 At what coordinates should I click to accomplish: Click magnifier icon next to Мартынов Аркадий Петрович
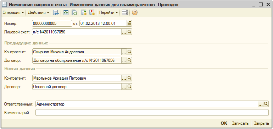129,78
